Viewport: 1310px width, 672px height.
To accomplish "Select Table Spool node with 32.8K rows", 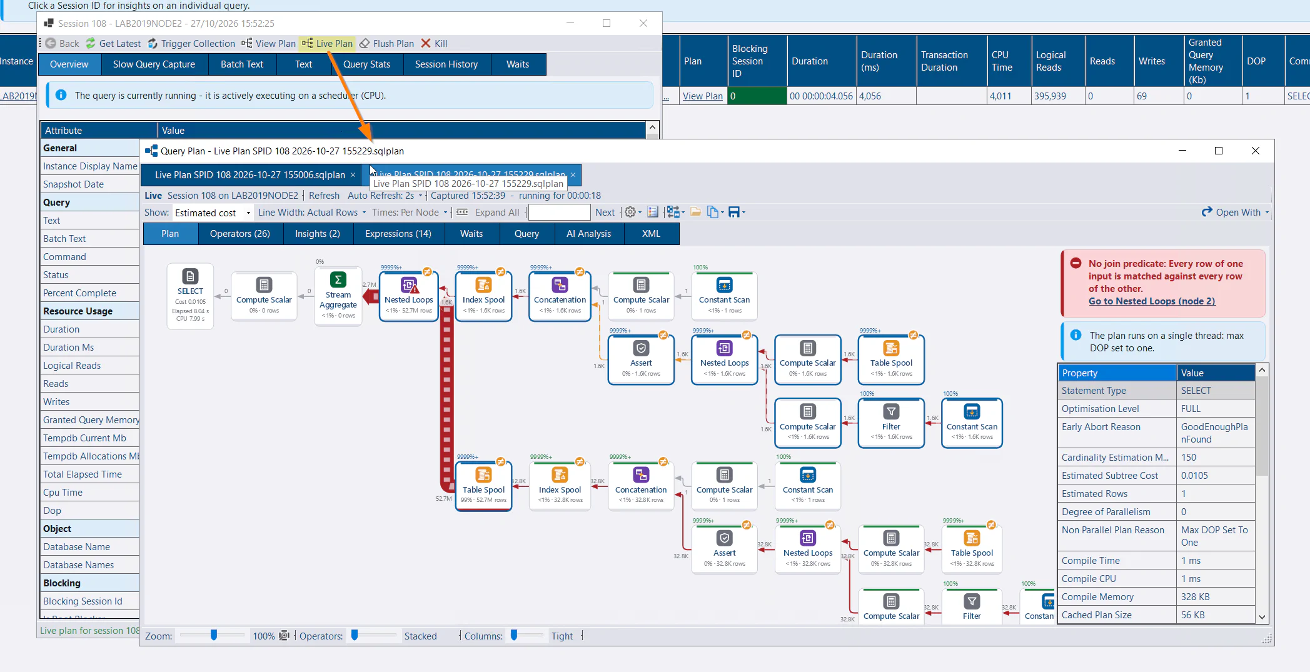I will click(x=972, y=549).
